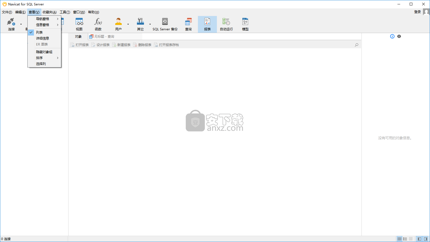
Task: Open the Model (模型) toolbar icon
Action: coord(245,24)
